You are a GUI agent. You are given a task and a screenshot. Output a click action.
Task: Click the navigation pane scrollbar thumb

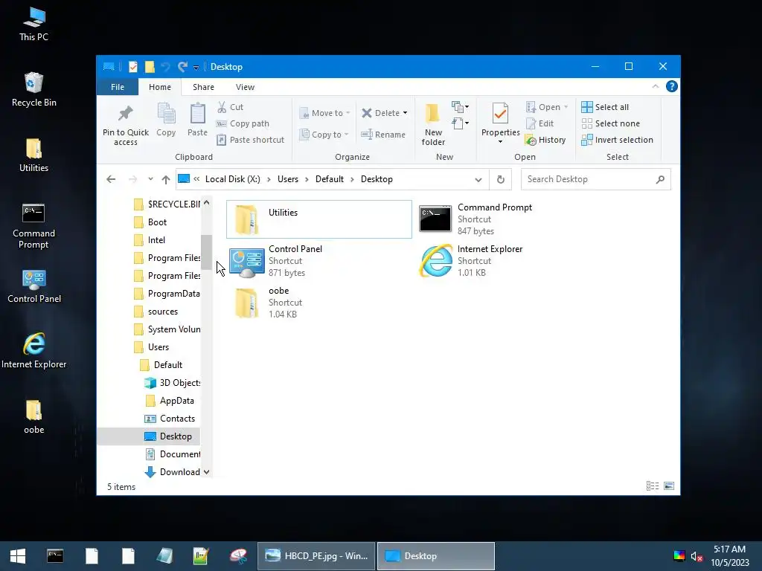click(206, 252)
